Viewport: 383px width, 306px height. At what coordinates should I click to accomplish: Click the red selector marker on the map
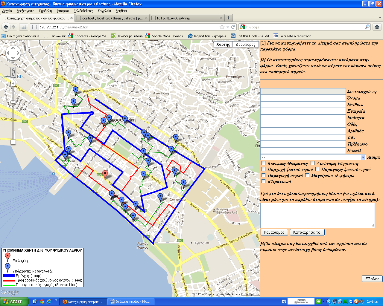click(105, 175)
